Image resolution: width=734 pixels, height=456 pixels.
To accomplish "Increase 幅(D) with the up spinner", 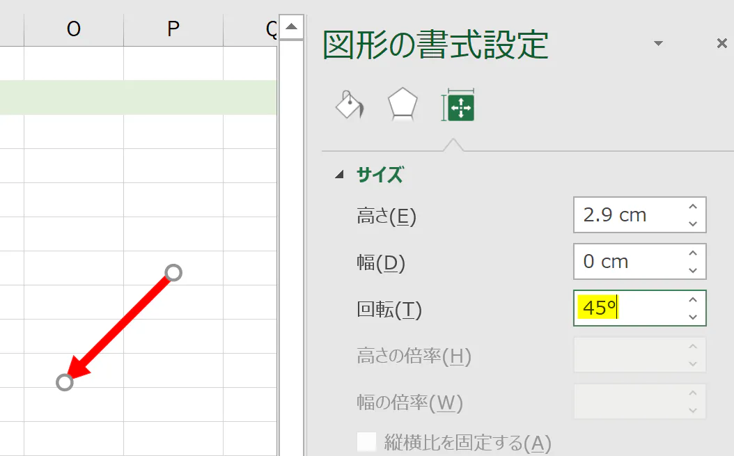I will click(x=693, y=253).
